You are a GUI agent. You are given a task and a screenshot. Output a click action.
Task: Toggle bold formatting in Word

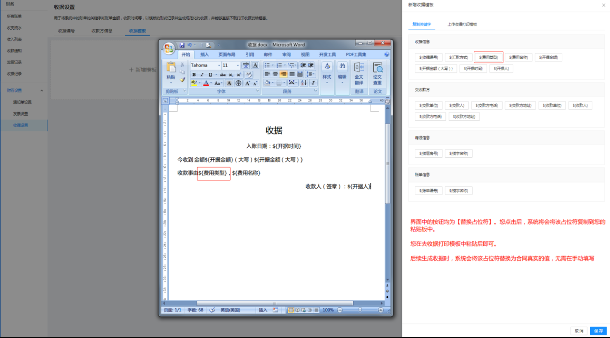point(194,75)
